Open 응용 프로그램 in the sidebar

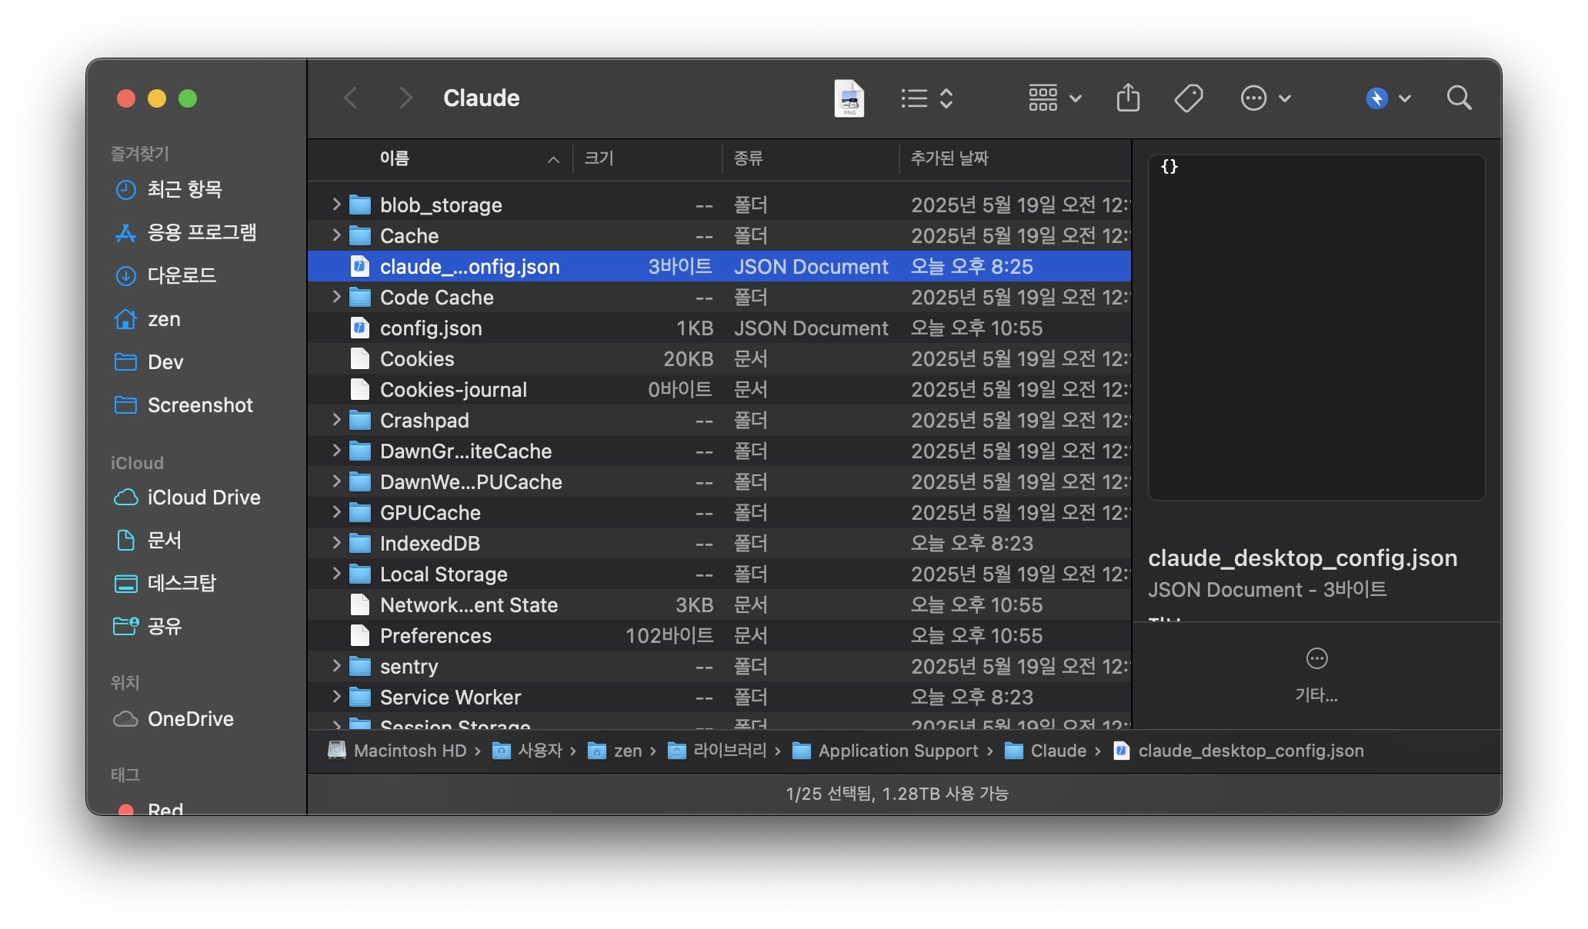(185, 232)
